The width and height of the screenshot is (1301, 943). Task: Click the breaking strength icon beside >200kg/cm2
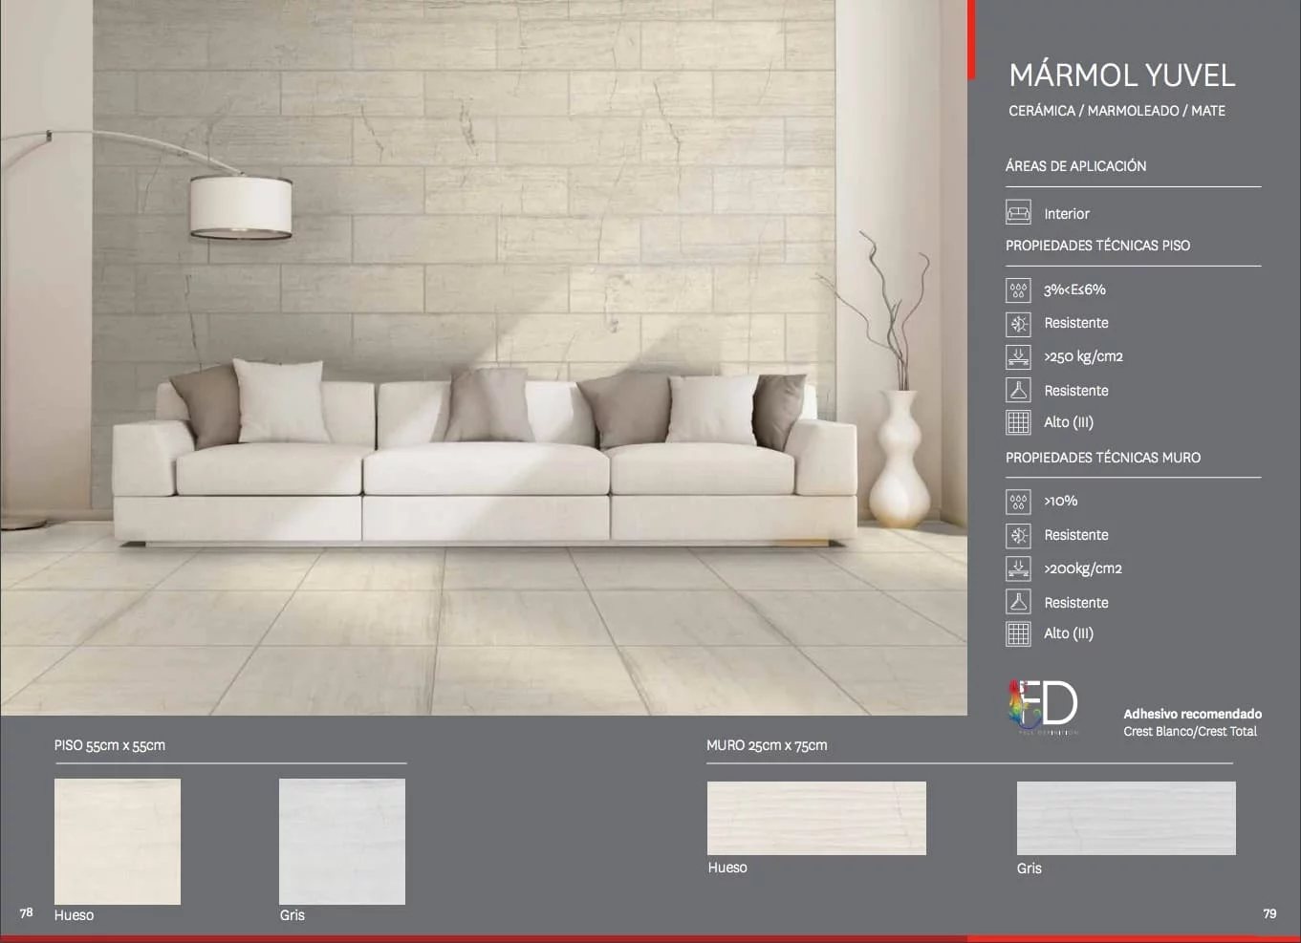click(x=1018, y=568)
